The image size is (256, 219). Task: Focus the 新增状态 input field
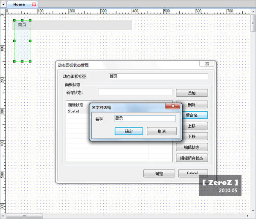pos(135,92)
